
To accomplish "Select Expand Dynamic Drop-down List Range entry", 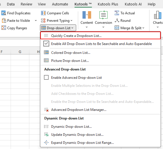I will [100, 143].
